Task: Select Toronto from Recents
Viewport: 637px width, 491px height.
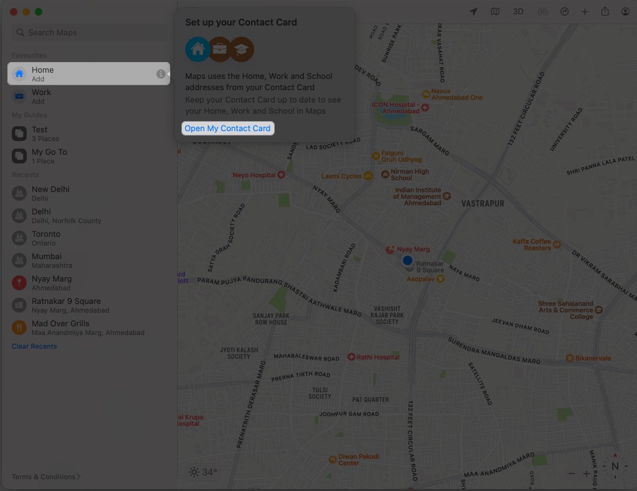Action: coord(46,237)
